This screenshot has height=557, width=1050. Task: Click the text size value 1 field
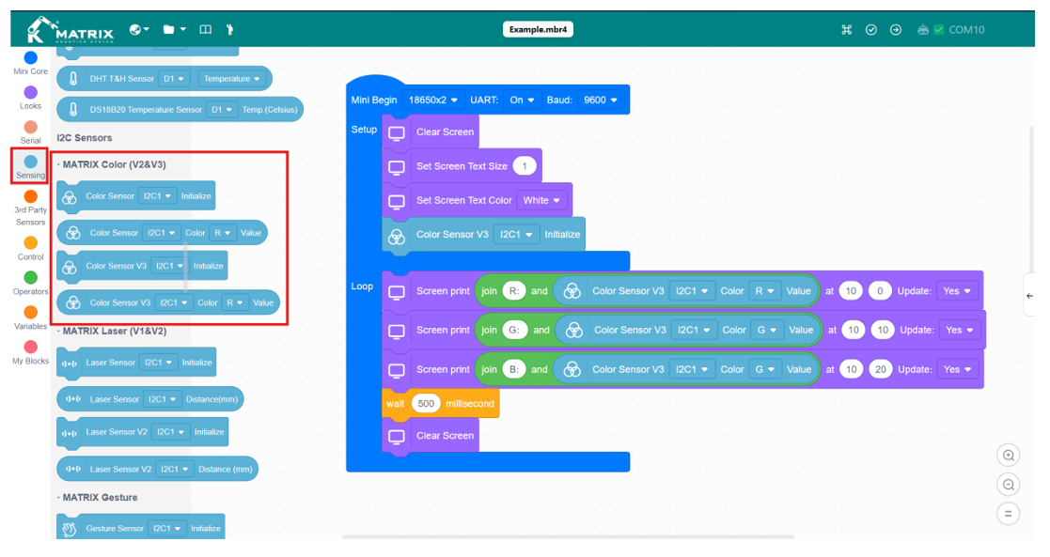[525, 166]
